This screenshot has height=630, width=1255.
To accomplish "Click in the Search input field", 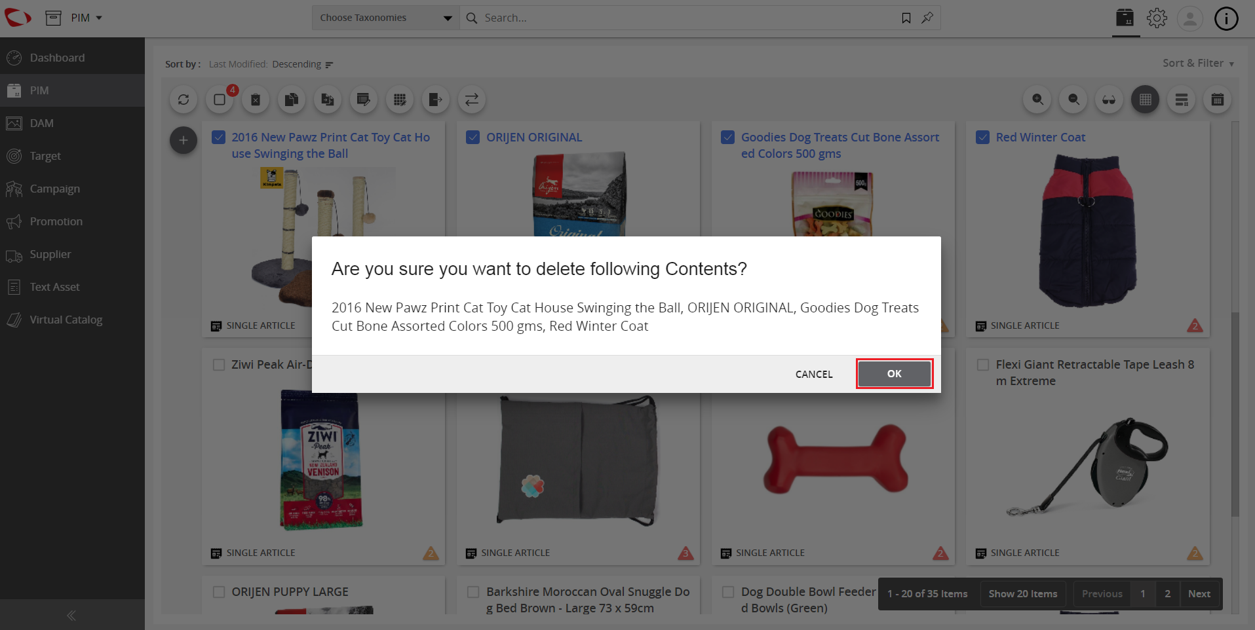I will point(688,18).
